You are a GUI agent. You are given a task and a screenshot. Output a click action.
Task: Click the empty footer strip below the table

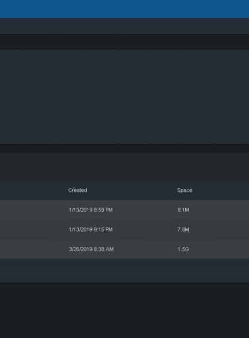click(125, 270)
